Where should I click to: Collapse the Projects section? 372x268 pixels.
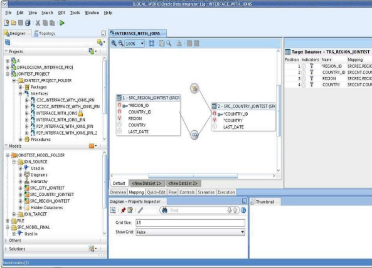[x=6, y=51]
